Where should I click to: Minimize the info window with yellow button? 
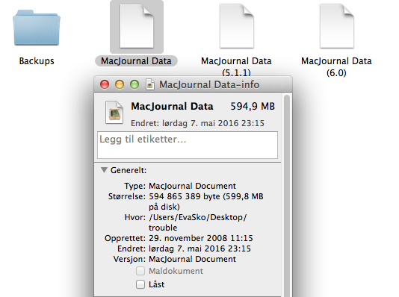tap(120, 84)
